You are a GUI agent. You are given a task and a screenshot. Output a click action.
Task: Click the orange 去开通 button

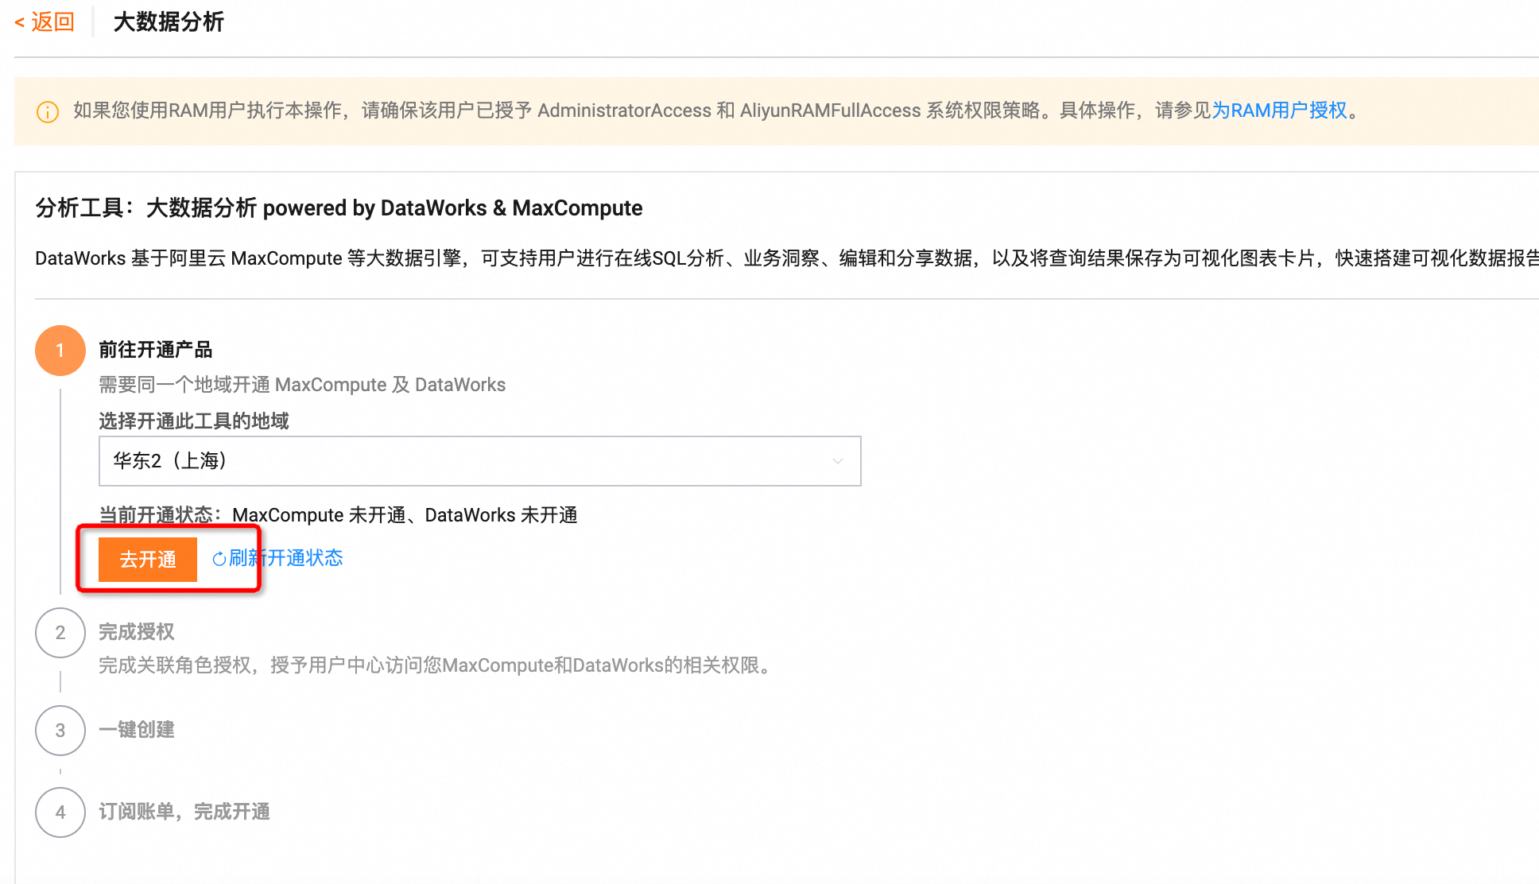(x=148, y=560)
